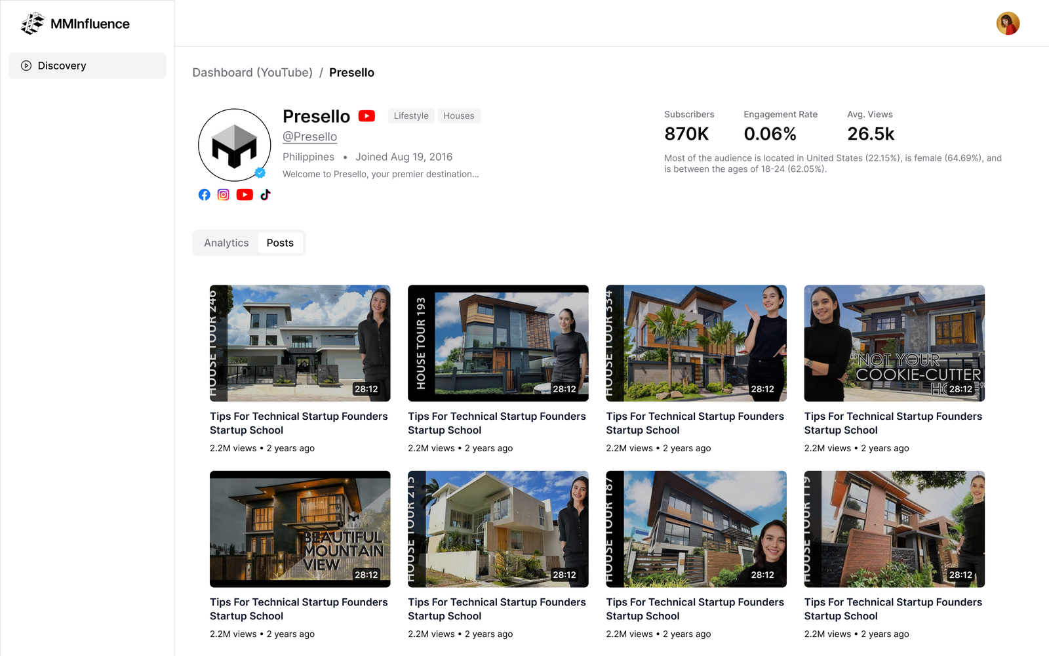Open the YouTube social icon under avatar
Screen dimensions: 1049x656
tap(245, 195)
